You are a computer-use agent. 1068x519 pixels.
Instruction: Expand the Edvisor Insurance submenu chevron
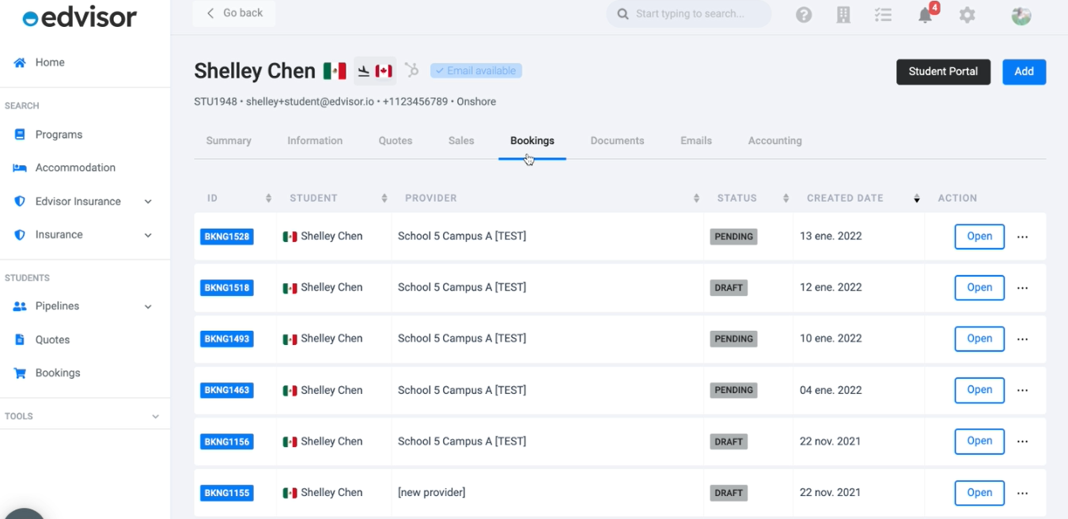[x=148, y=202]
